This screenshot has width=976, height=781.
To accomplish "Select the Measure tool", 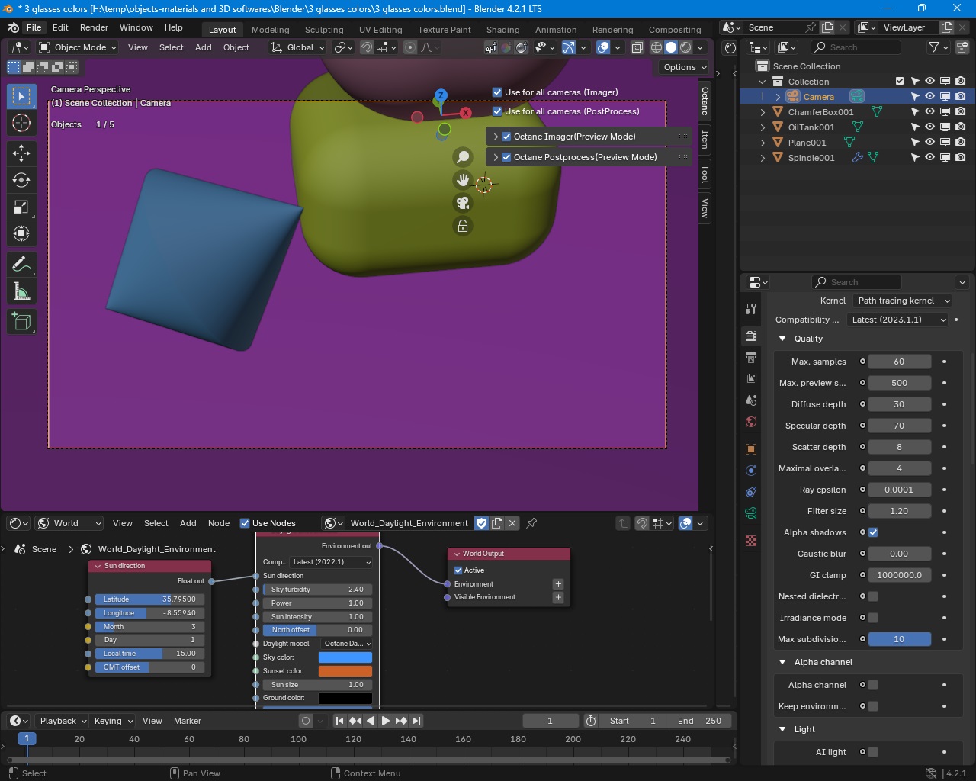I will point(21,291).
